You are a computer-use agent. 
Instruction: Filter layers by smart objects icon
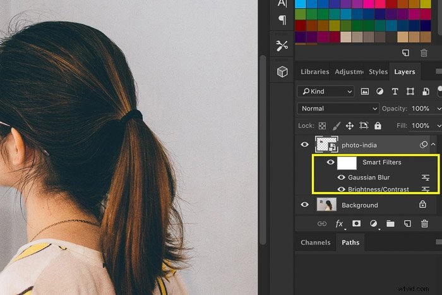[426, 92]
